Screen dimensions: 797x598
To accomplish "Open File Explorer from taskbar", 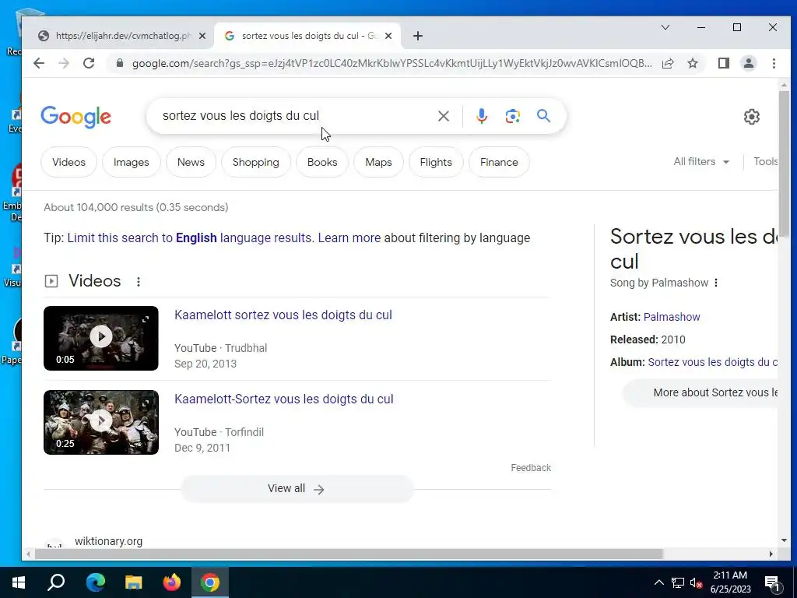I will point(134,582).
